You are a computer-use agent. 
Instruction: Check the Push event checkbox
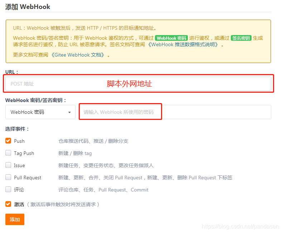[8, 141]
